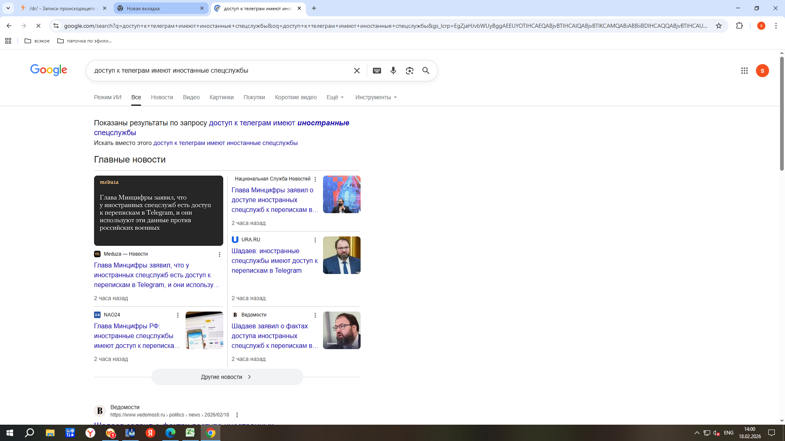Screen dimensions: 785x441
Task: Open the tab search dropdown arrow
Action: [x=8, y=8]
